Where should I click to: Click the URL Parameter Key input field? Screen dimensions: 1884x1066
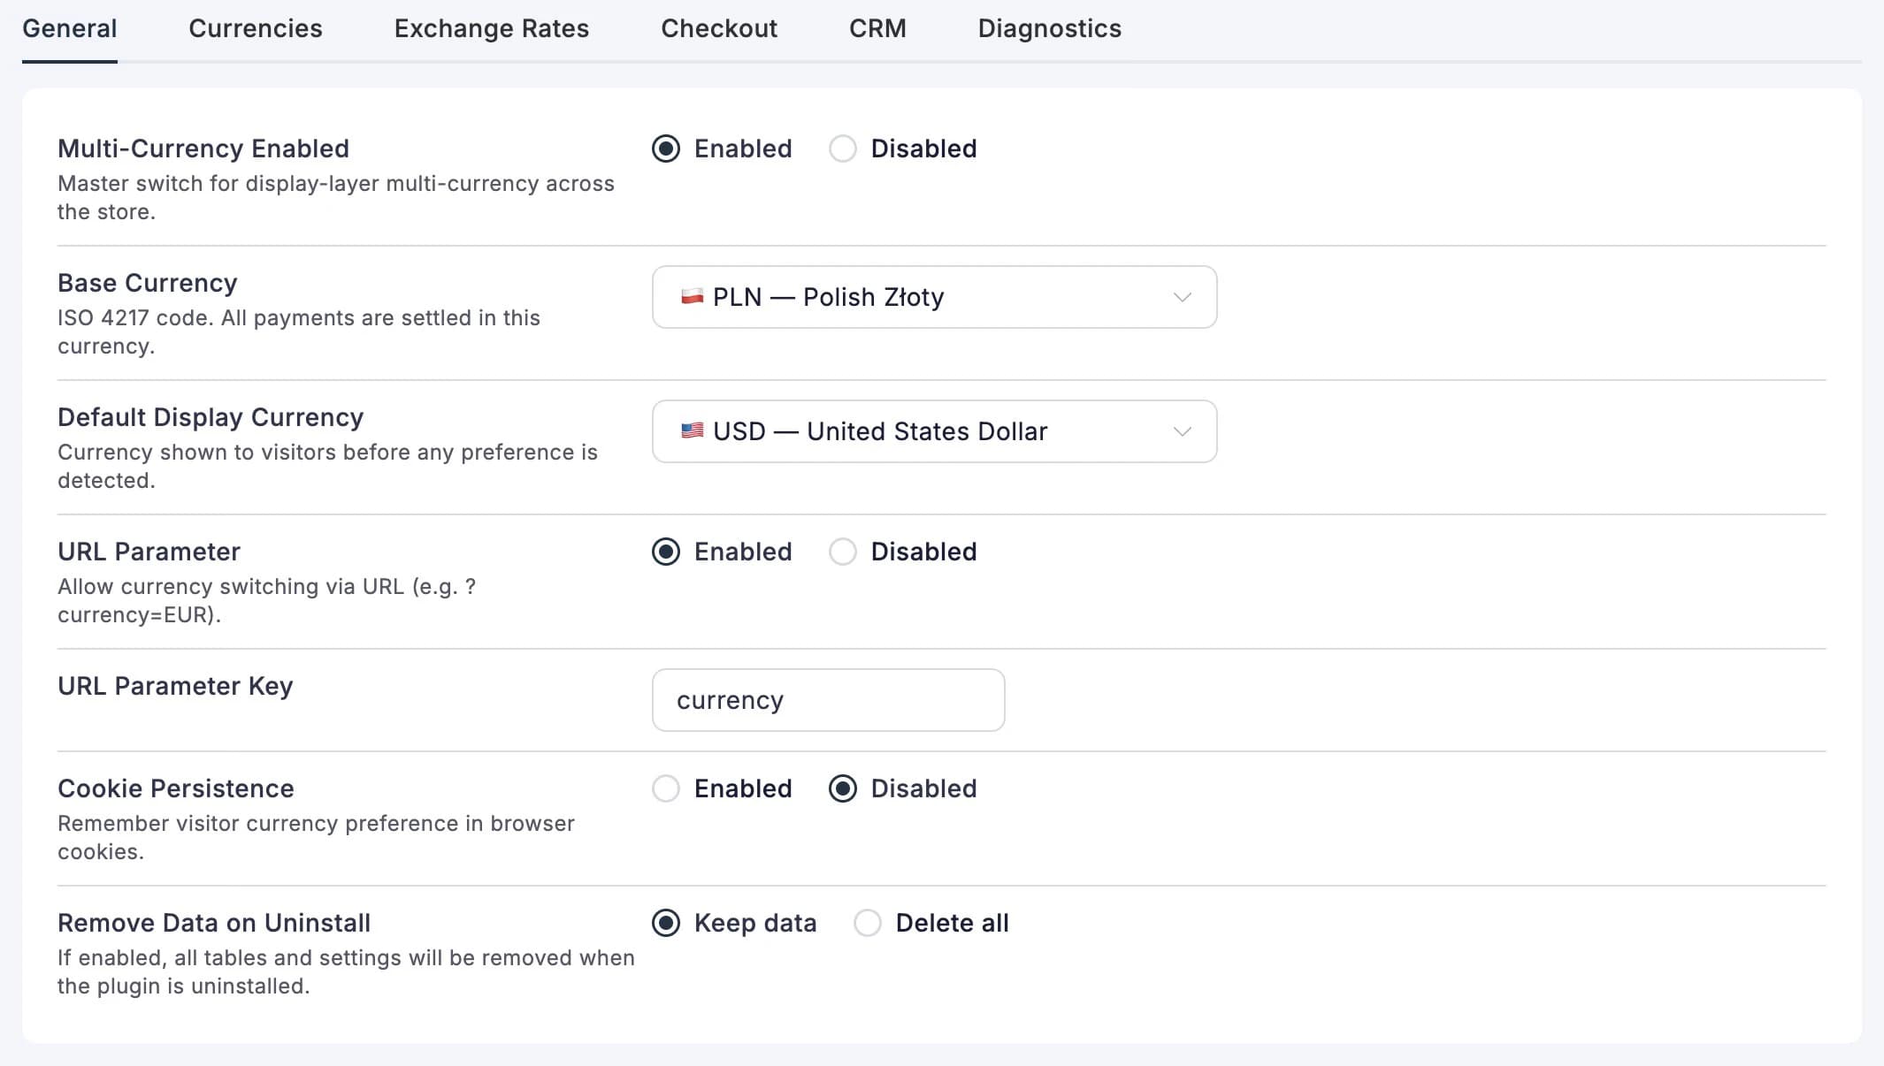(828, 700)
